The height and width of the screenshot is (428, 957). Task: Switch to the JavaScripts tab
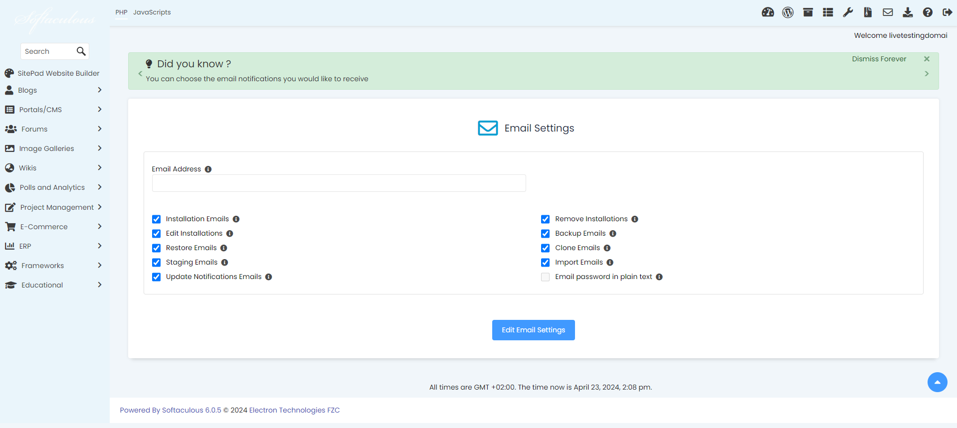tap(152, 12)
